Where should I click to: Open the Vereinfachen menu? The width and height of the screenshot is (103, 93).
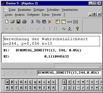pos(70,10)
